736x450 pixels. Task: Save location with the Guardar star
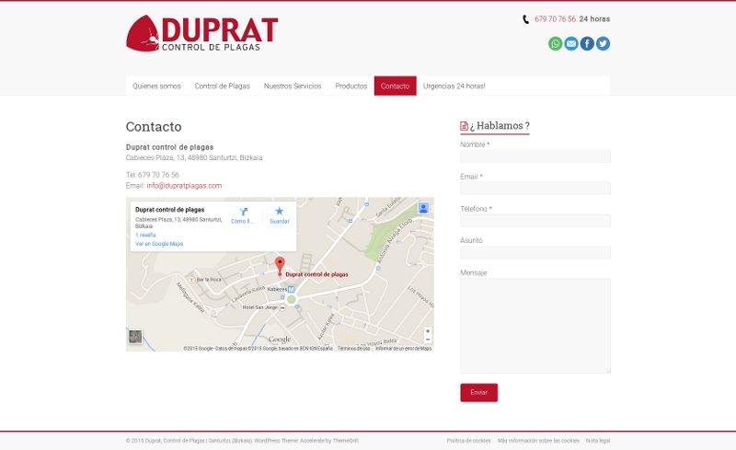[x=280, y=212]
